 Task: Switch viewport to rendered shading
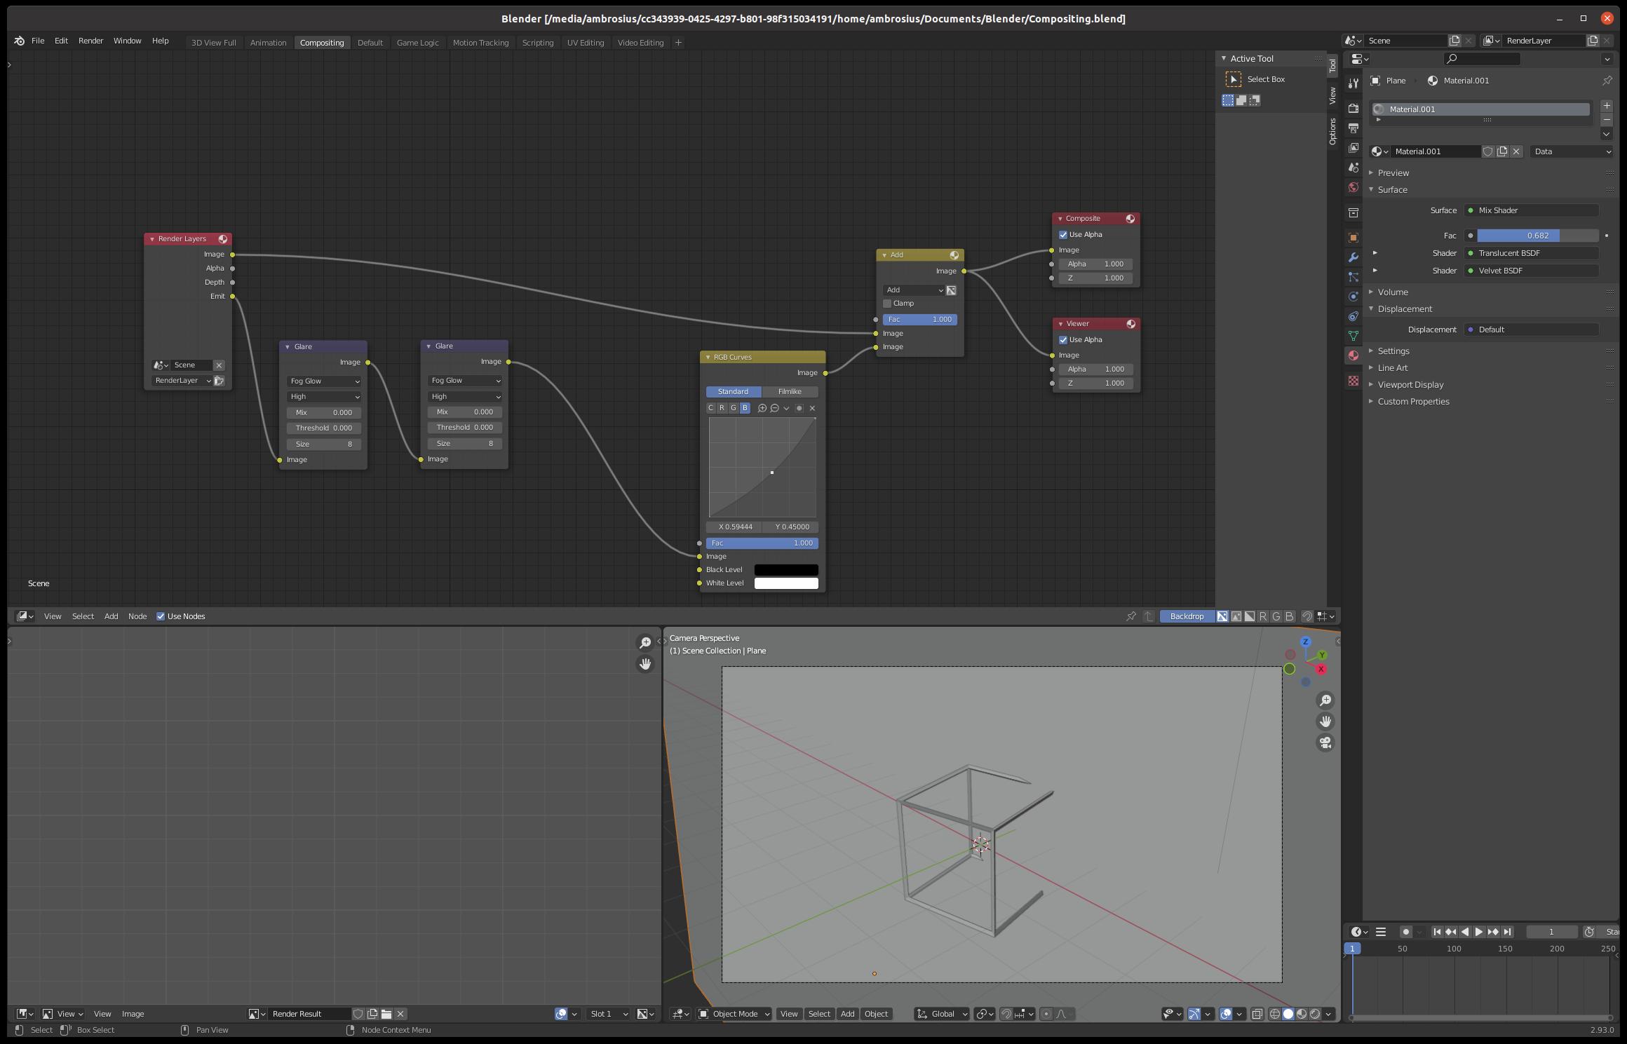[1315, 1014]
